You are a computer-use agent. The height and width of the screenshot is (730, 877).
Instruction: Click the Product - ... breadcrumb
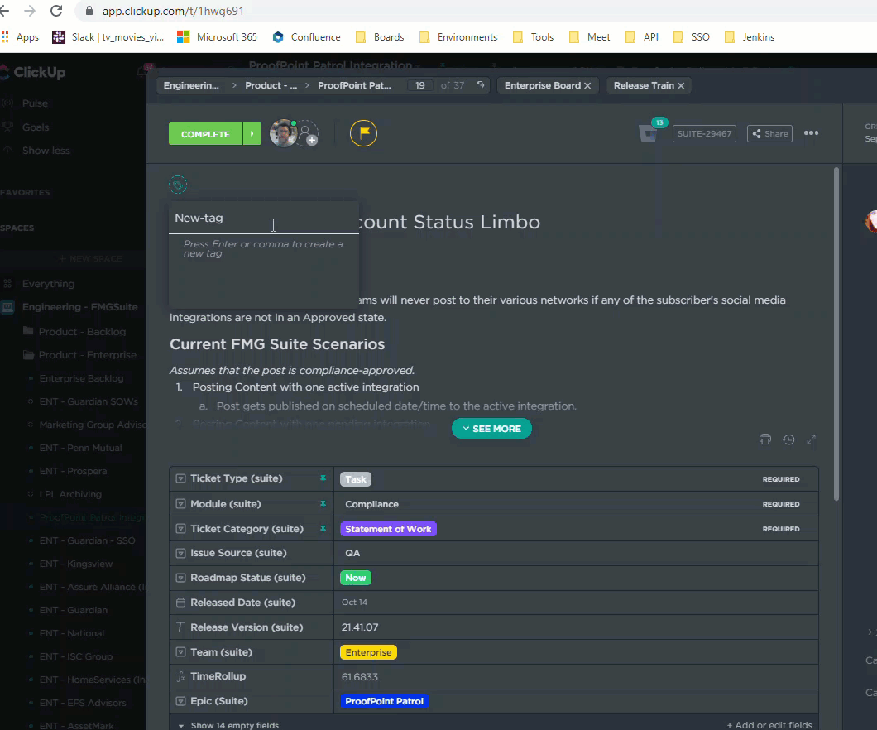pos(271,85)
